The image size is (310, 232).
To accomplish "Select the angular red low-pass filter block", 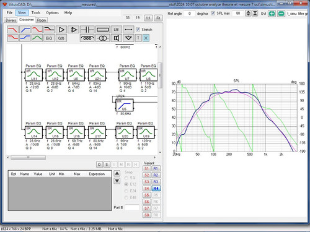I will click(x=13, y=30).
